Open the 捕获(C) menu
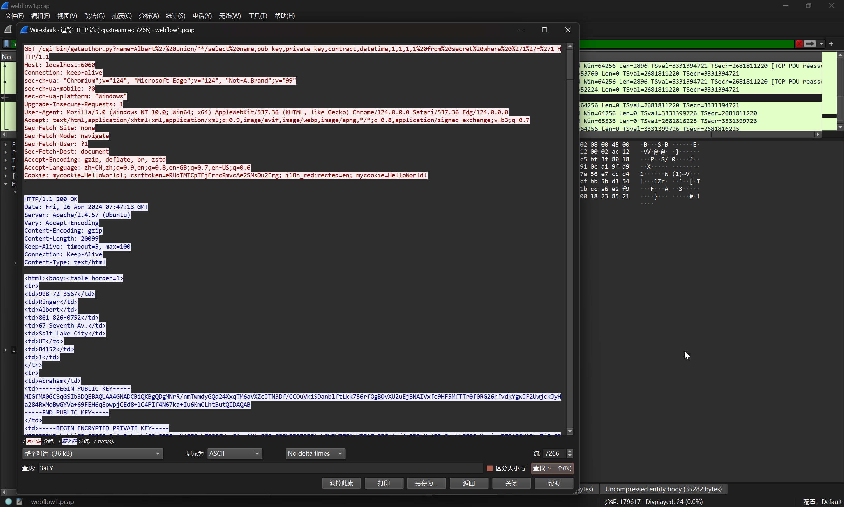 point(121,16)
